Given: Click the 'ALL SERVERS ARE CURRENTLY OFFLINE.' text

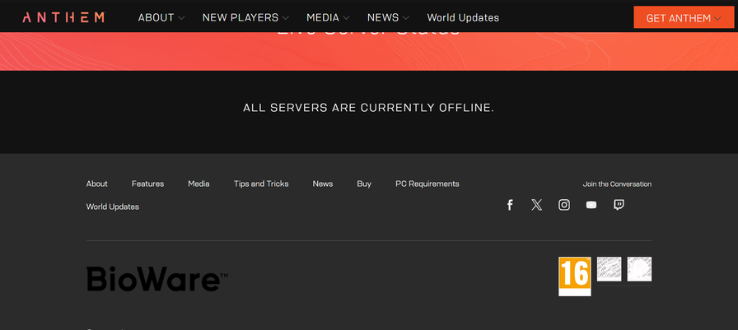Looking at the screenshot, I should point(368,108).
